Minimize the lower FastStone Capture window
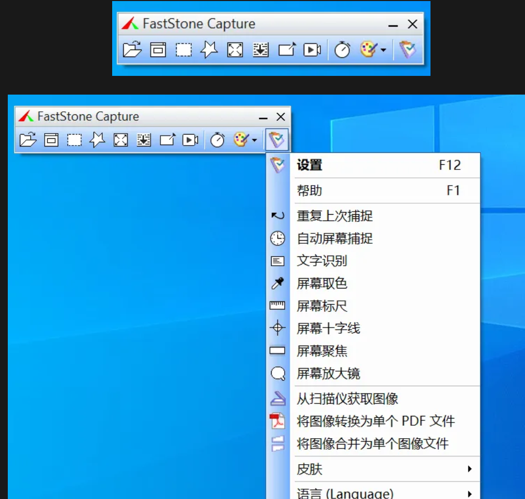The width and height of the screenshot is (525, 499). (263, 117)
